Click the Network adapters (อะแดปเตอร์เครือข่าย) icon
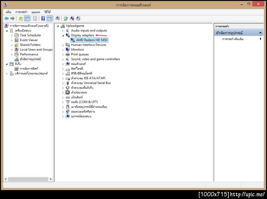 pyautogui.click(x=68, y=111)
